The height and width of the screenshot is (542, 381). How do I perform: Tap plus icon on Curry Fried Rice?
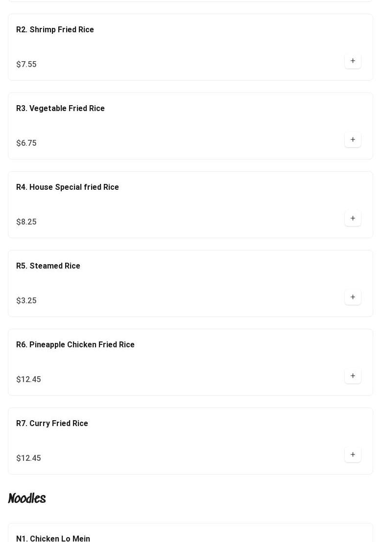tap(353, 455)
